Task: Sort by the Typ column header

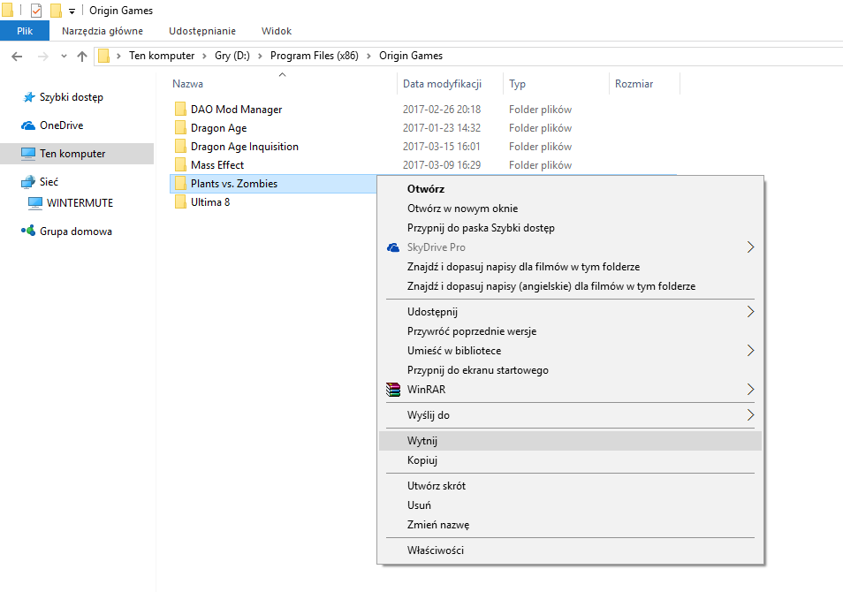Action: [517, 84]
